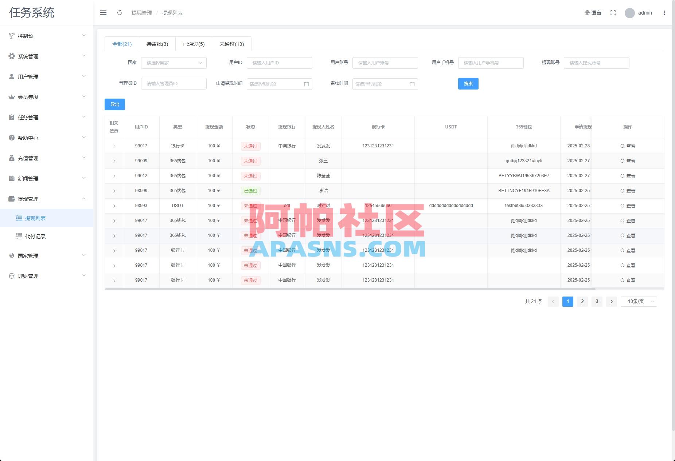Click the magnifier icon in first row's 查看
The height and width of the screenshot is (461, 675).
pyautogui.click(x=623, y=146)
